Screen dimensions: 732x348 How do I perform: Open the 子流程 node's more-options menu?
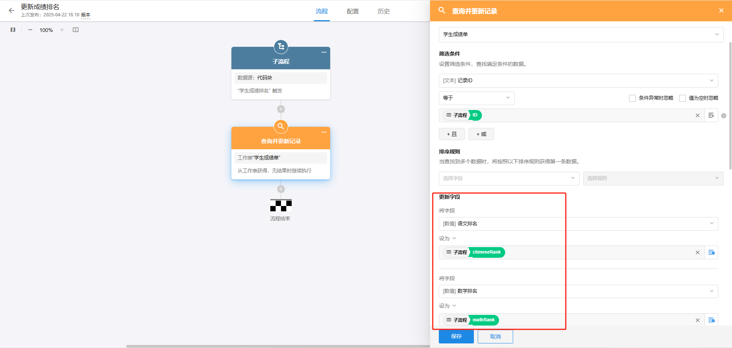click(324, 53)
